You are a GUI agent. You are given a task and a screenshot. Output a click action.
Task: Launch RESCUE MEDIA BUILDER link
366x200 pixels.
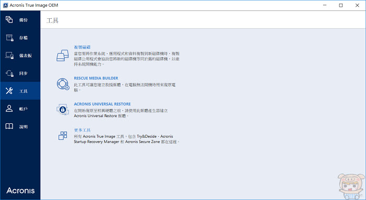[96, 78]
